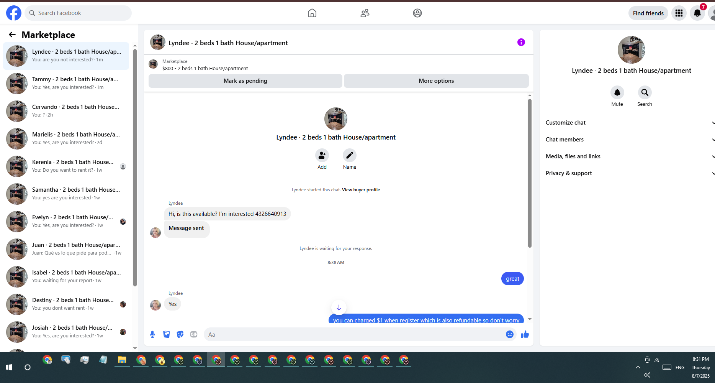Choose a sticker from the sticker icon

point(180,334)
